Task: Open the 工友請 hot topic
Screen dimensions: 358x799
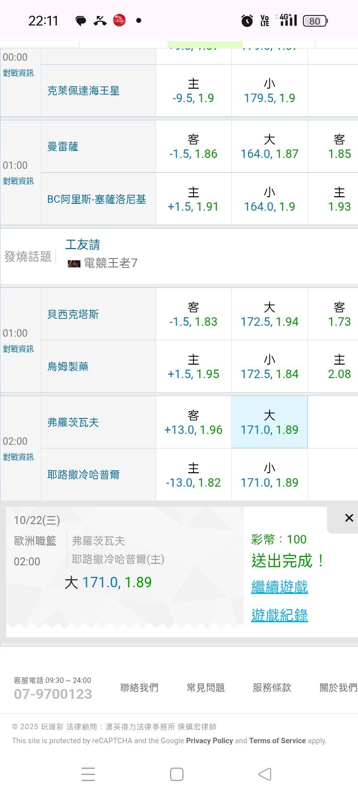Action: point(83,245)
